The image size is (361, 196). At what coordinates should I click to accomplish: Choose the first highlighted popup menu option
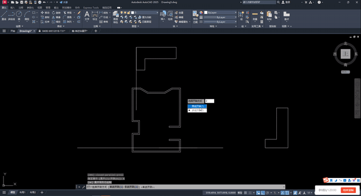(198, 106)
